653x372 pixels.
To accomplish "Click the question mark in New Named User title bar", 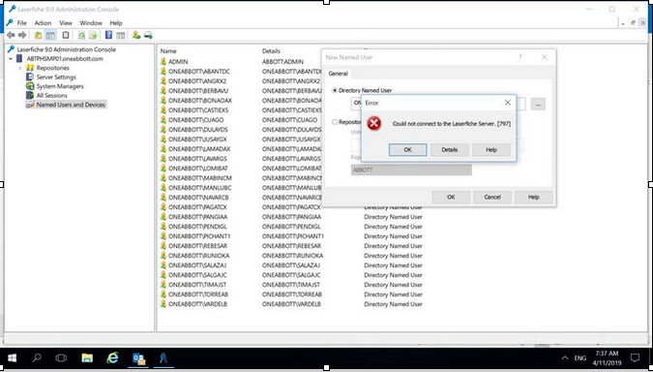I will click(x=520, y=57).
